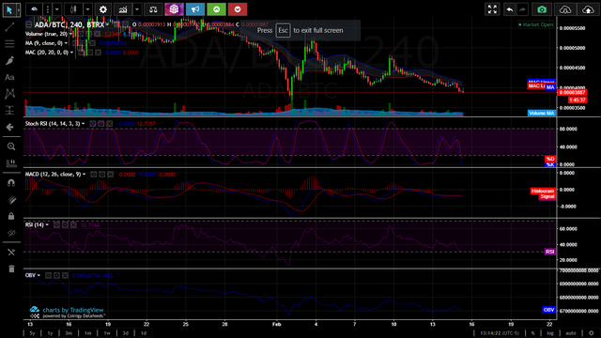Remove the MACD indicator
This screenshot has height=338, width=601.
pyautogui.click(x=111, y=175)
